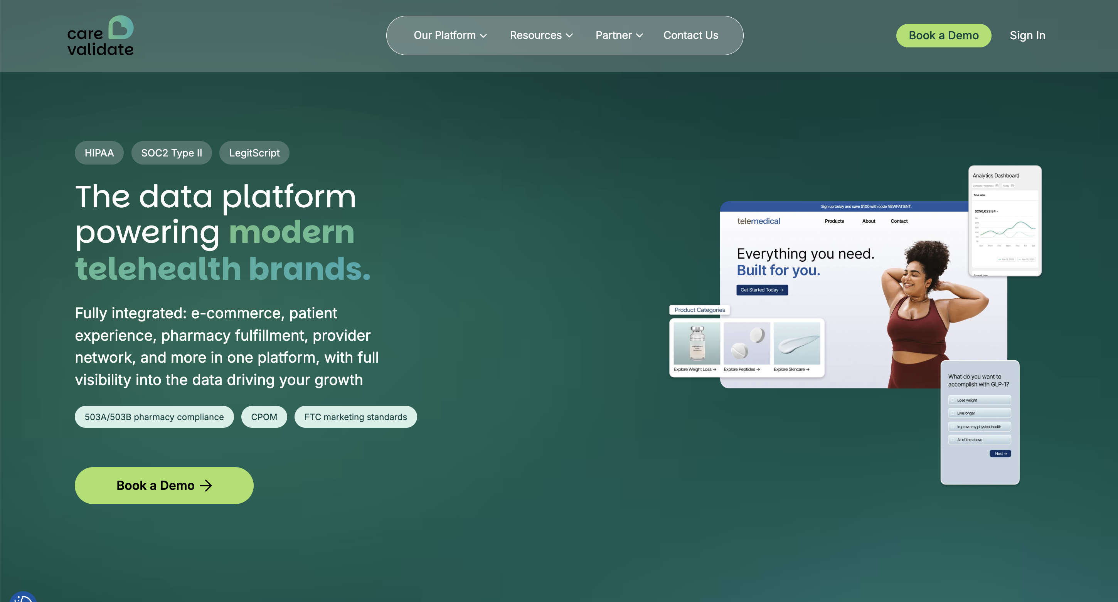Click Book a Demo in header
Viewport: 1118px width, 602px height.
pos(943,35)
